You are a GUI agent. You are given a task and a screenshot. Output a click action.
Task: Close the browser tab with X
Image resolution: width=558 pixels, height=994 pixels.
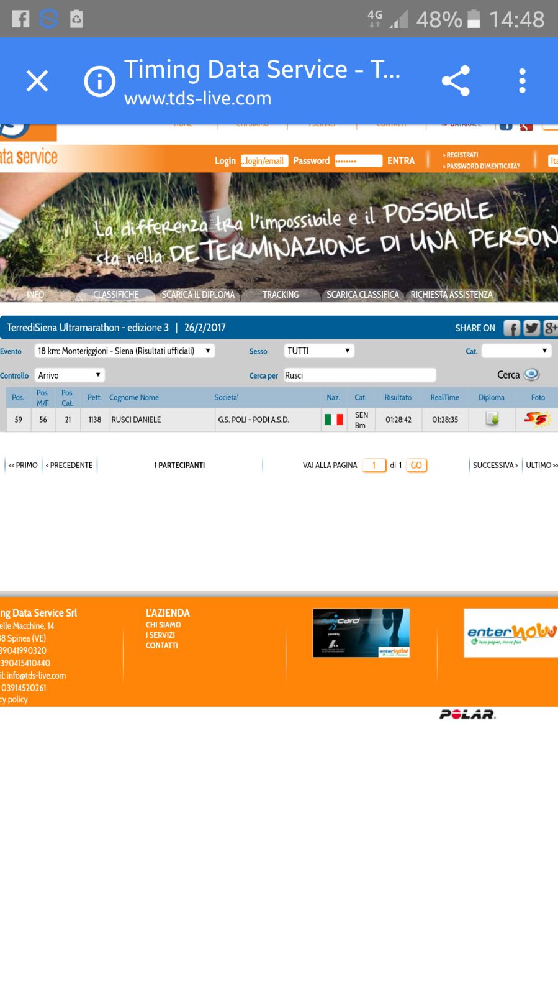point(37,81)
